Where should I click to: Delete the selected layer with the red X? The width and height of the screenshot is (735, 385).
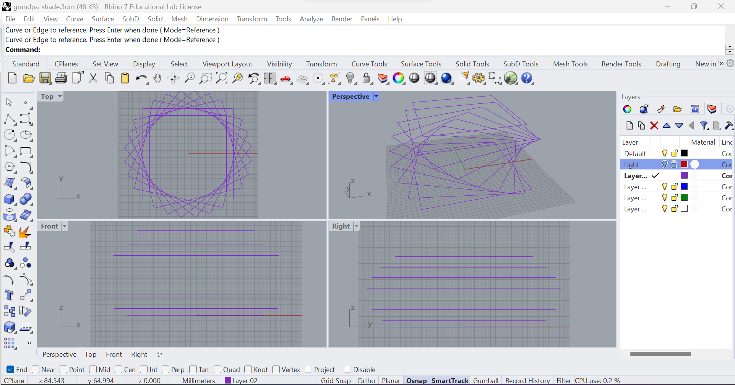pyautogui.click(x=654, y=126)
